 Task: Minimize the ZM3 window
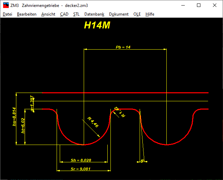pyautogui.click(x=183, y=5)
